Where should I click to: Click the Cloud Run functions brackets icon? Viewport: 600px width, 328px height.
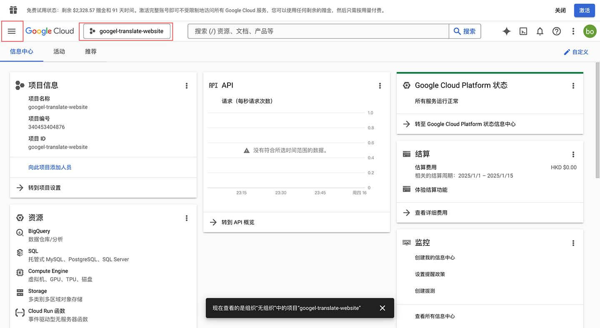click(x=20, y=313)
